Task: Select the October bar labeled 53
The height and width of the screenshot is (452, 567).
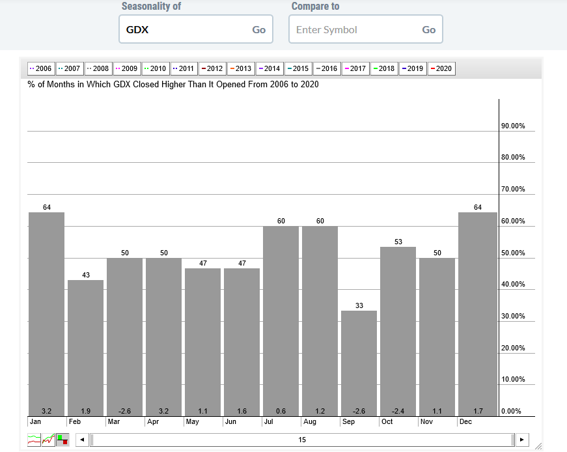Action: (x=398, y=332)
